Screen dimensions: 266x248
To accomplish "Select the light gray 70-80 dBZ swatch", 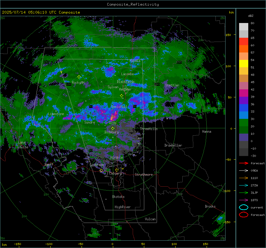I will (244, 27).
